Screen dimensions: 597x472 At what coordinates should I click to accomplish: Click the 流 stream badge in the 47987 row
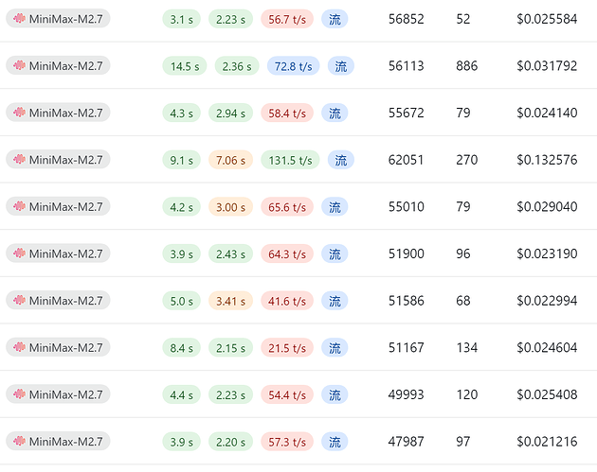pyautogui.click(x=335, y=442)
